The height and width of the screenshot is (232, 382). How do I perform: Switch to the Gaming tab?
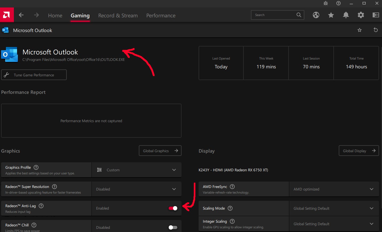(80, 15)
